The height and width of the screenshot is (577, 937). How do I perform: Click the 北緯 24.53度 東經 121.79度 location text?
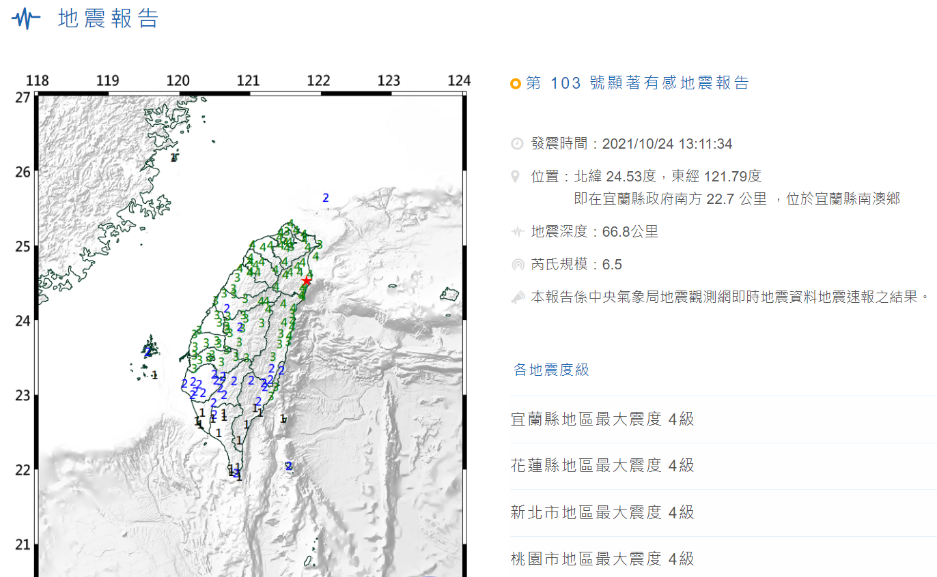667,177
